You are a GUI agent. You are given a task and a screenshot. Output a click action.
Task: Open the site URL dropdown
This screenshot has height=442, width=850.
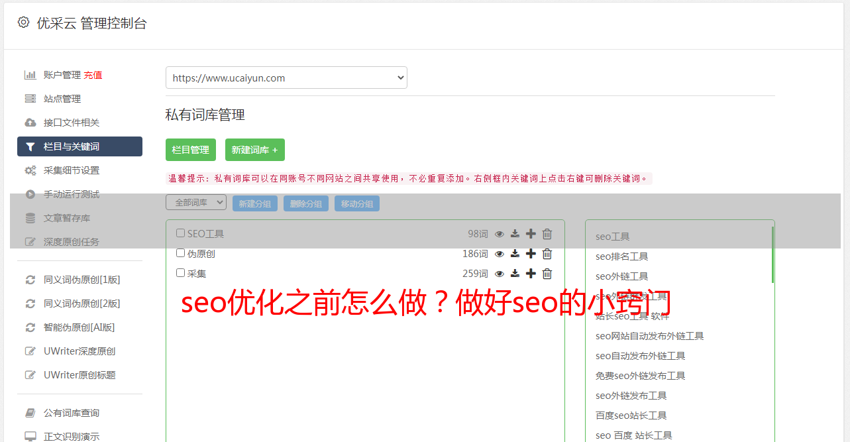[x=286, y=78]
